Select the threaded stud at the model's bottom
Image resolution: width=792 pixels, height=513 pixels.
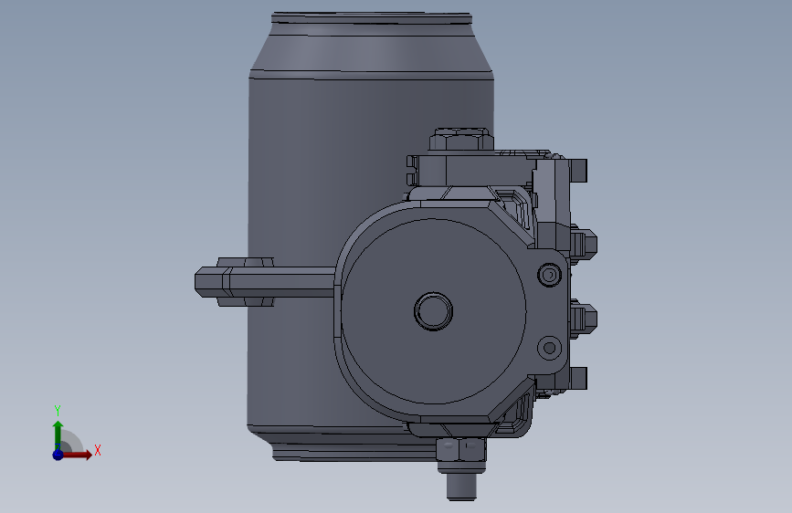pyautogui.click(x=461, y=487)
